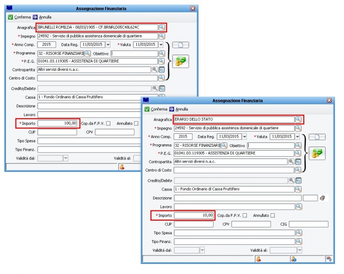The image size is (344, 274).
Task: Open Cassa lookup in the front window
Action: tap(298, 189)
